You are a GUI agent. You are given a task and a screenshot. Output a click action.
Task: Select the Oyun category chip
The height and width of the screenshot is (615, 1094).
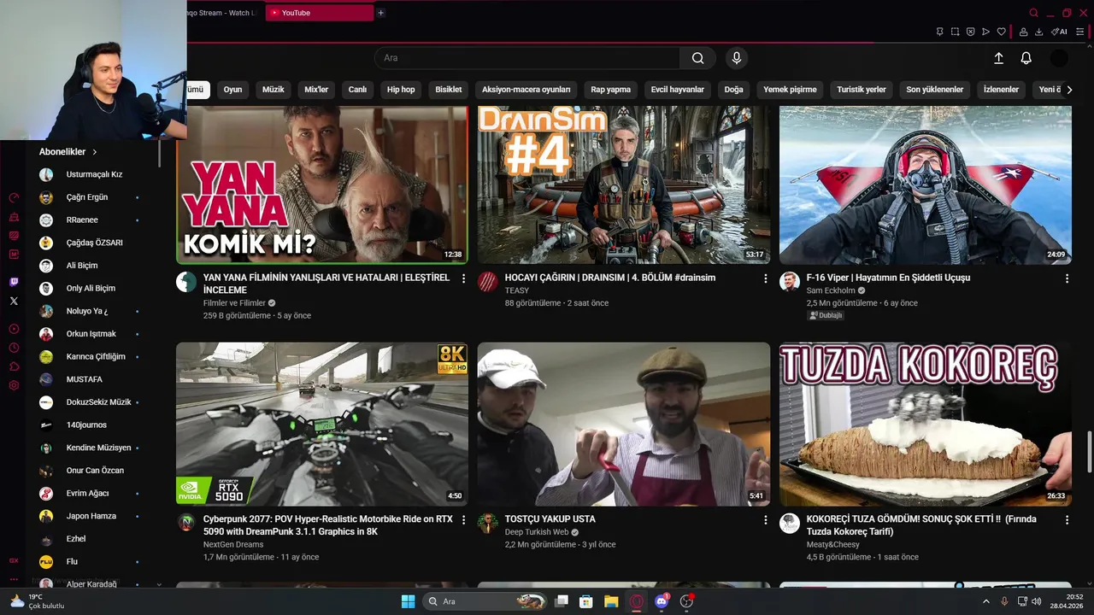pyautogui.click(x=232, y=90)
